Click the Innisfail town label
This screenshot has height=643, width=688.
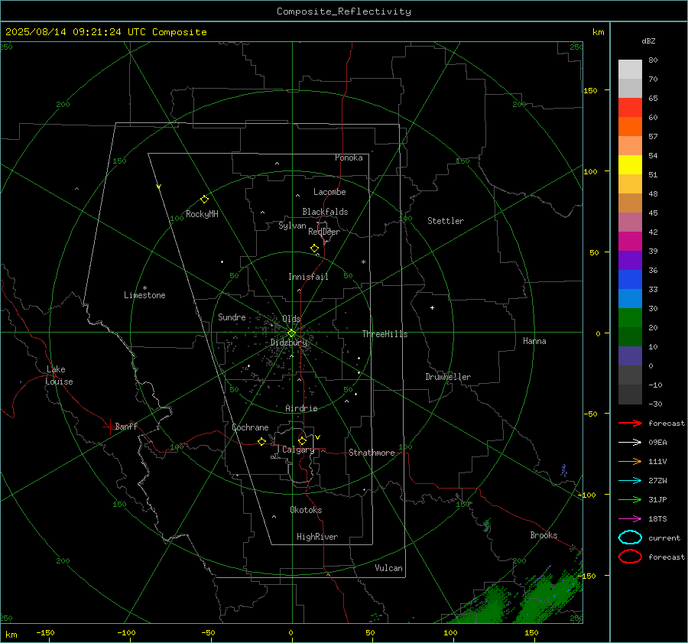click(308, 277)
